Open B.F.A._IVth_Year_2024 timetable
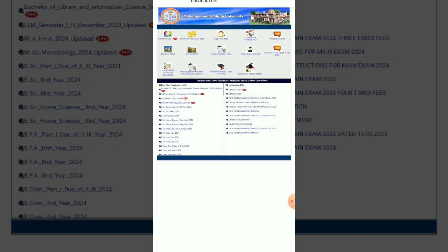The width and height of the screenshot is (448, 252). [x=170, y=133]
